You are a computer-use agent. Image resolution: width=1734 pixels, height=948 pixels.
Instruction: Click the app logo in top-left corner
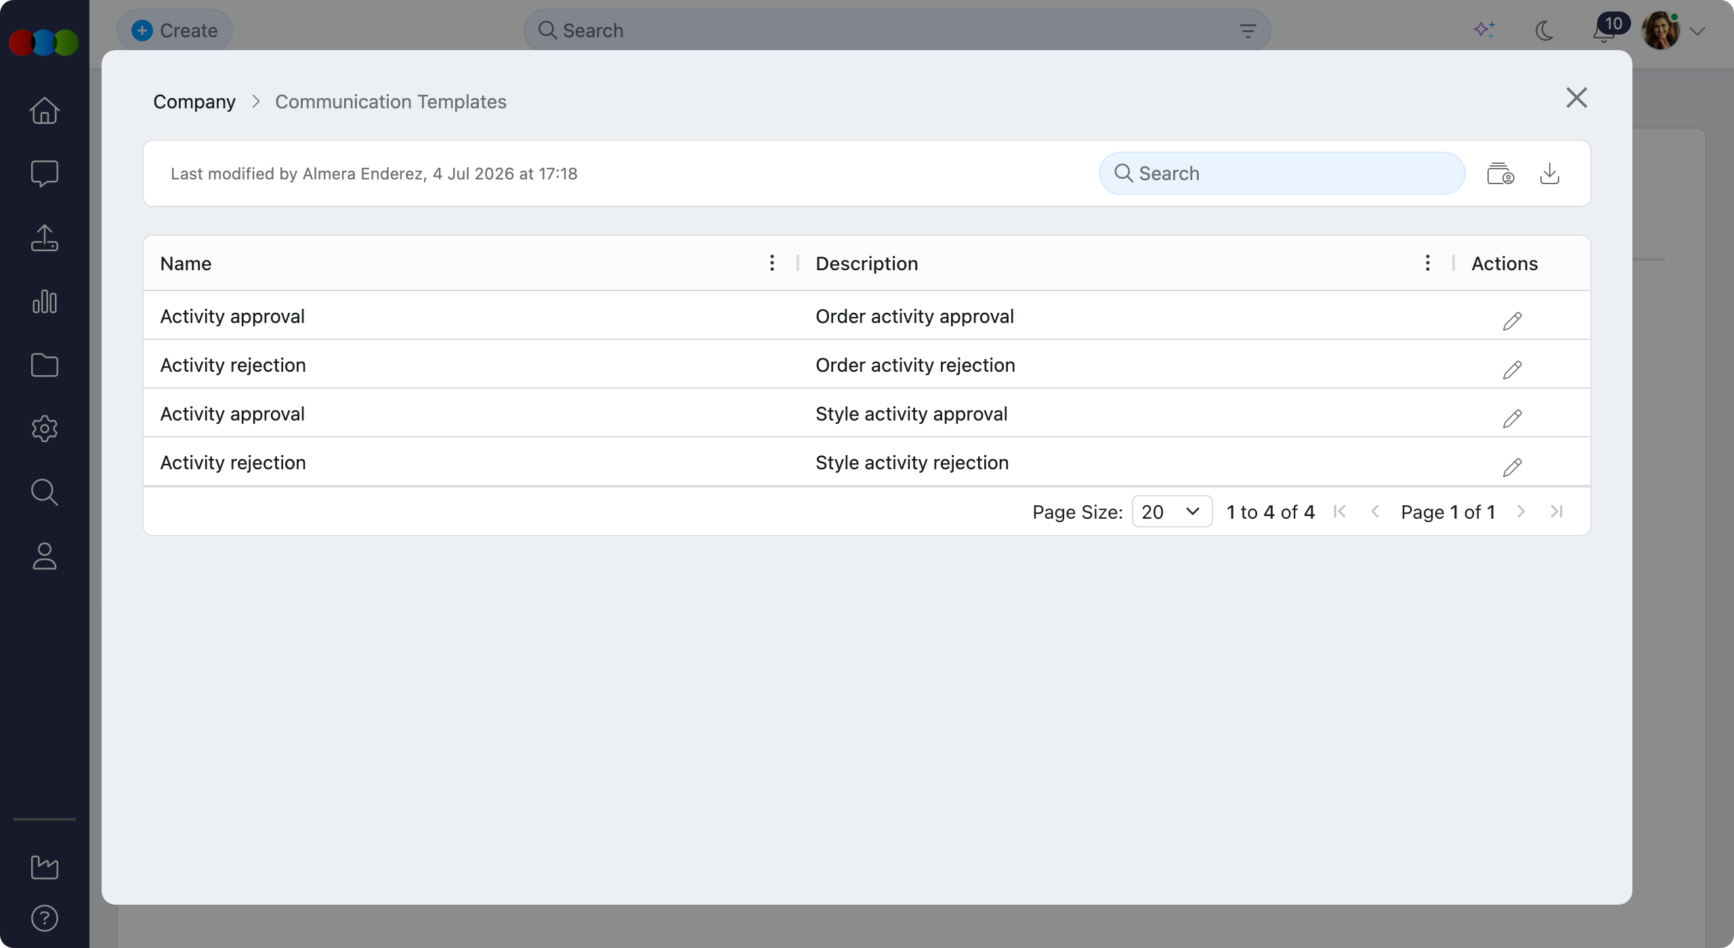(x=44, y=43)
